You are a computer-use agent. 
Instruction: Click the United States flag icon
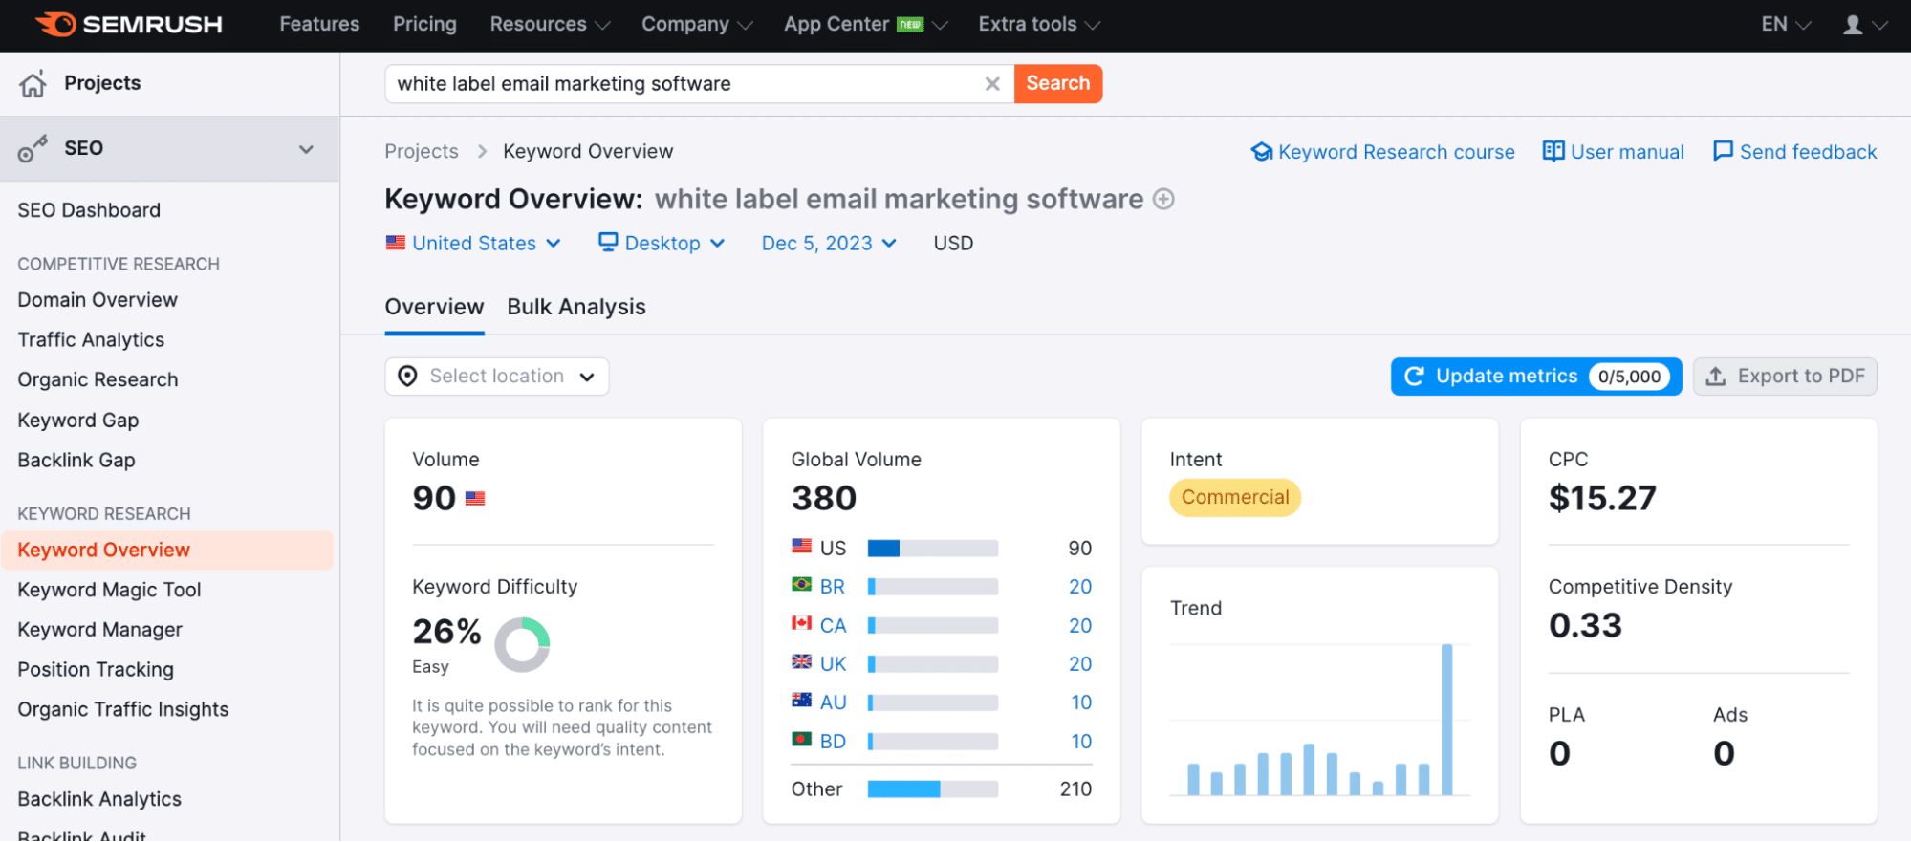[396, 243]
